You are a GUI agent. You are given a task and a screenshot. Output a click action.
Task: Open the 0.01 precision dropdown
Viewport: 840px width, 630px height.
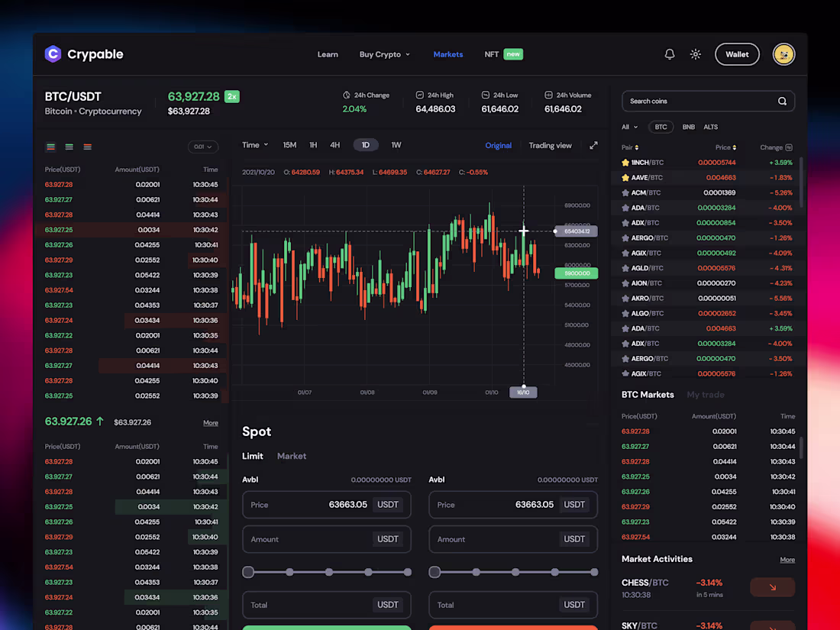coord(202,147)
